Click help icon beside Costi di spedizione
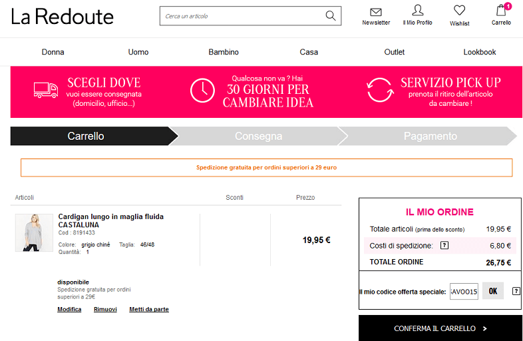The image size is (523, 341). click(444, 245)
